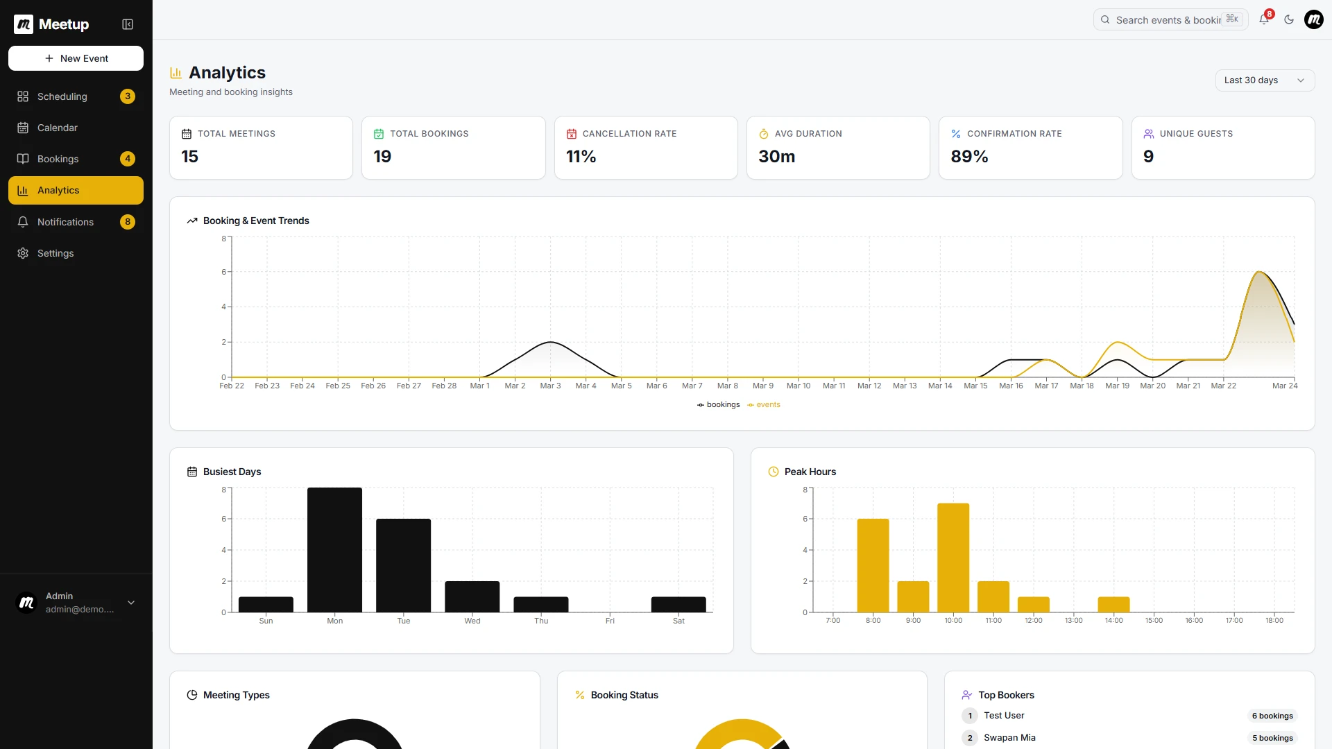Click the user avatar in top bar
The image size is (1332, 749).
(1314, 19)
